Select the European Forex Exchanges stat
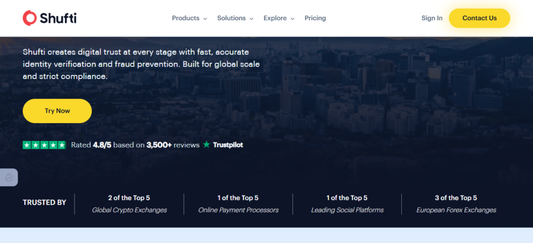 (456, 204)
